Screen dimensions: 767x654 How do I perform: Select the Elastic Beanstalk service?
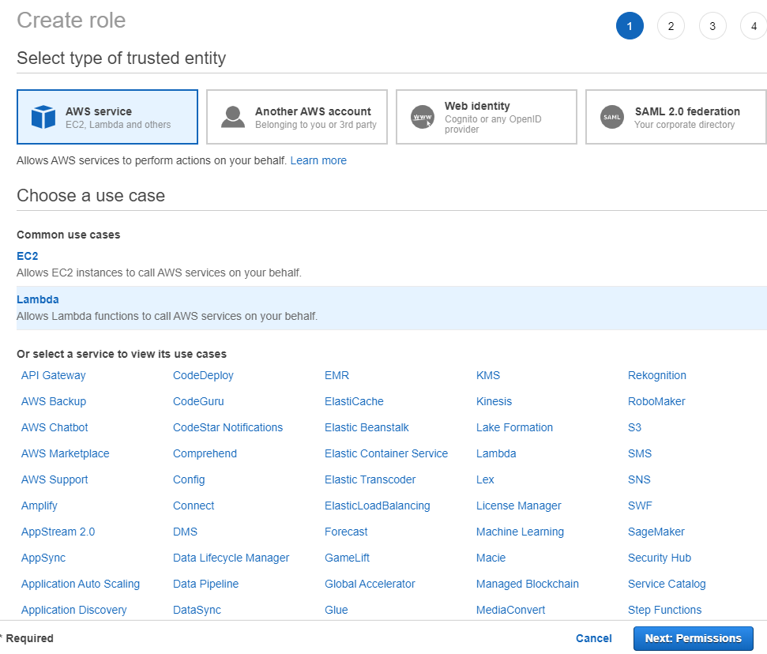(x=367, y=427)
